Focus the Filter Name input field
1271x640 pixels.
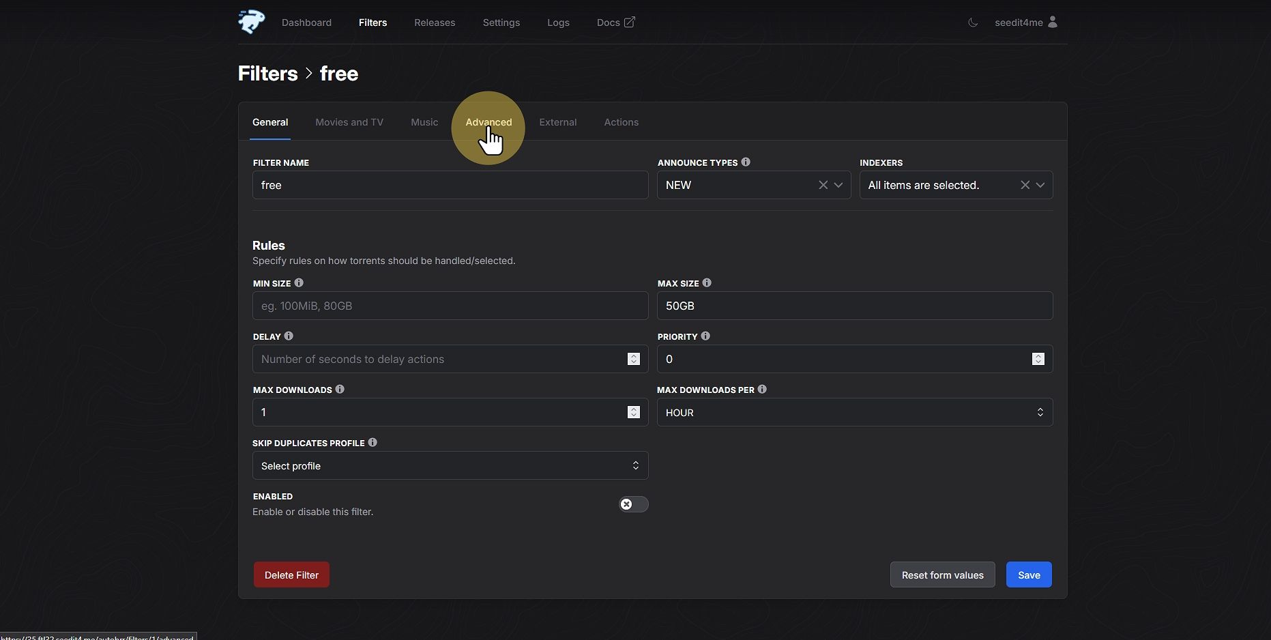pos(450,185)
